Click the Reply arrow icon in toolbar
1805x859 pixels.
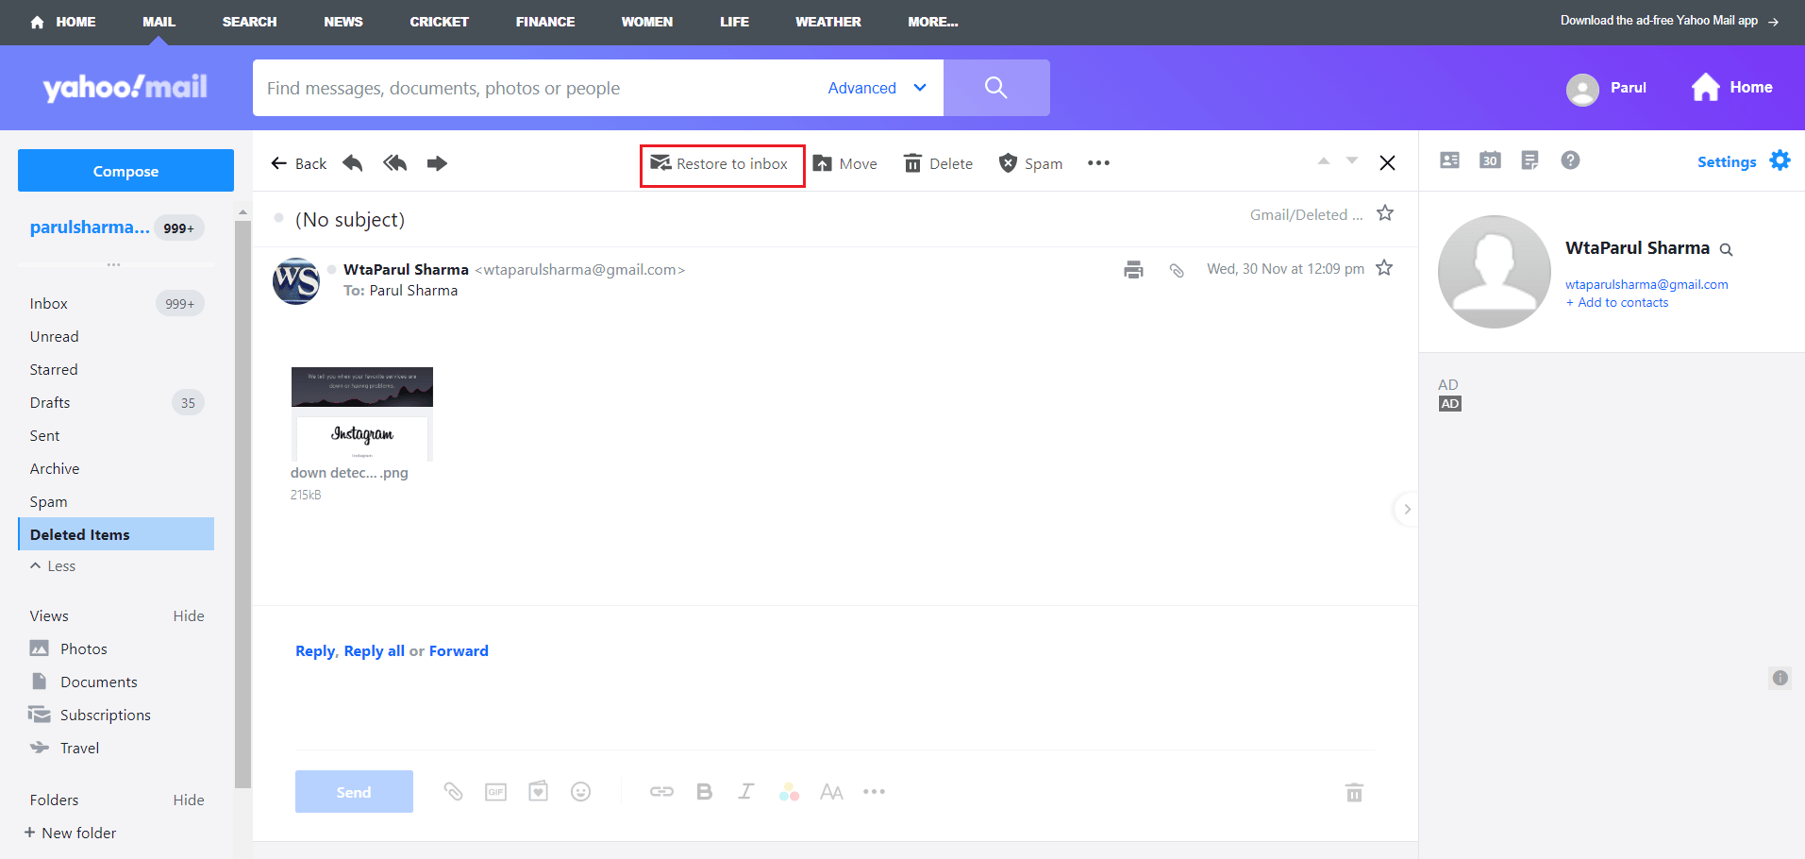point(353,163)
